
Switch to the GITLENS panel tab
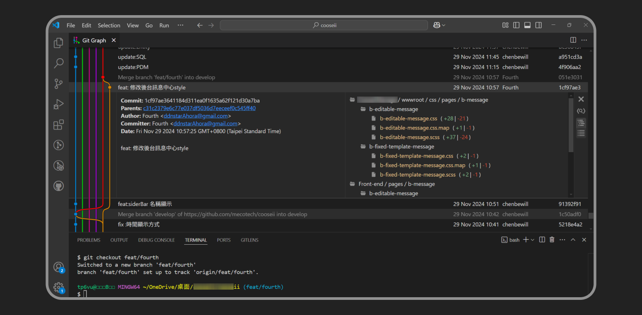[x=249, y=240]
